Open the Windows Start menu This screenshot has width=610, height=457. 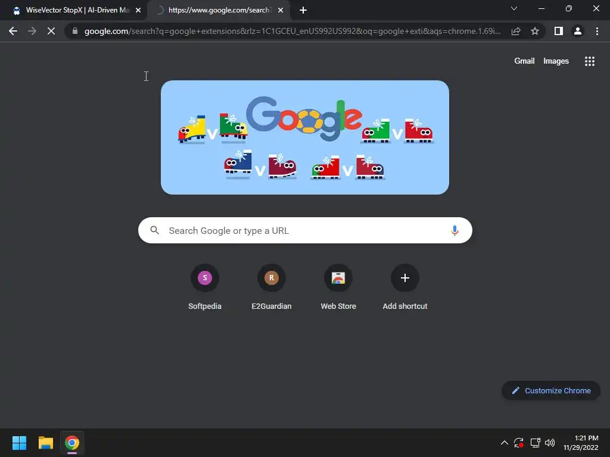point(19,443)
